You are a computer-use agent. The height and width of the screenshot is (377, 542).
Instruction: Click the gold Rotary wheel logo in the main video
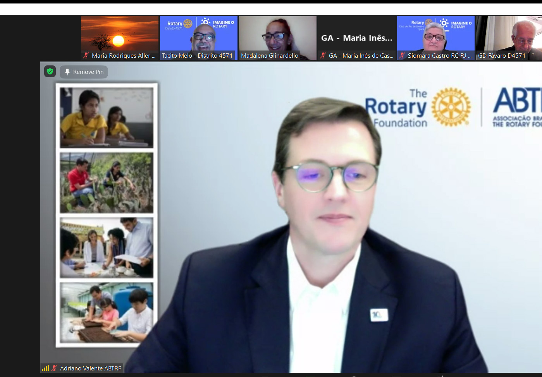(x=451, y=107)
